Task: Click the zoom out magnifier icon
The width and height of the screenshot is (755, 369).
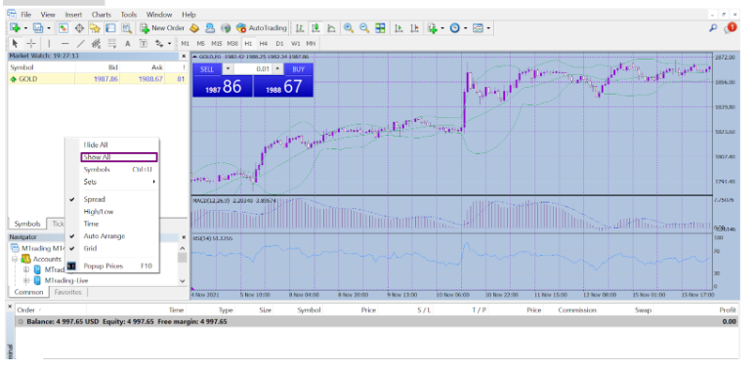Action: [364, 28]
